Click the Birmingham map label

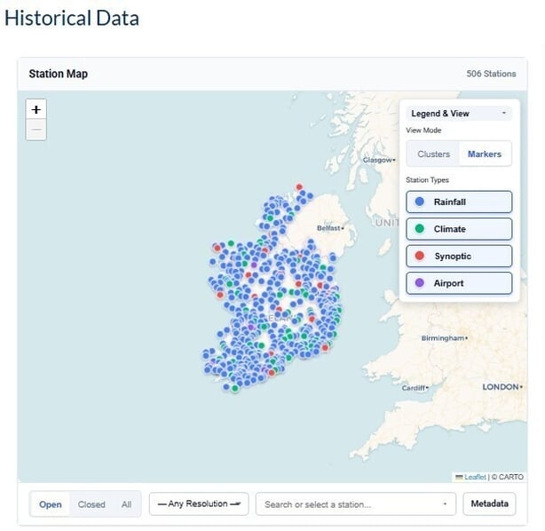(442, 338)
